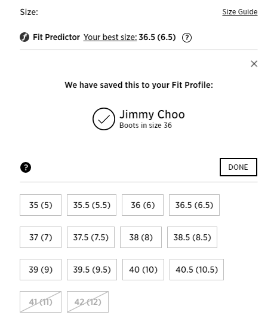Select size 35 (5)
This screenshot has width=277, height=318.
(x=41, y=205)
